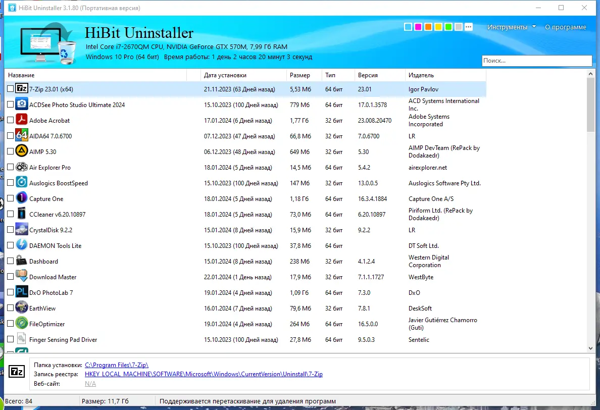This screenshot has height=410, width=600.
Task: Open install folder link C:\Program Files\7-Zip\
Action: (116, 365)
